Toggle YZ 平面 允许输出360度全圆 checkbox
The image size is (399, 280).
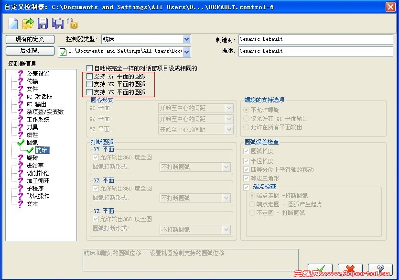[96, 219]
